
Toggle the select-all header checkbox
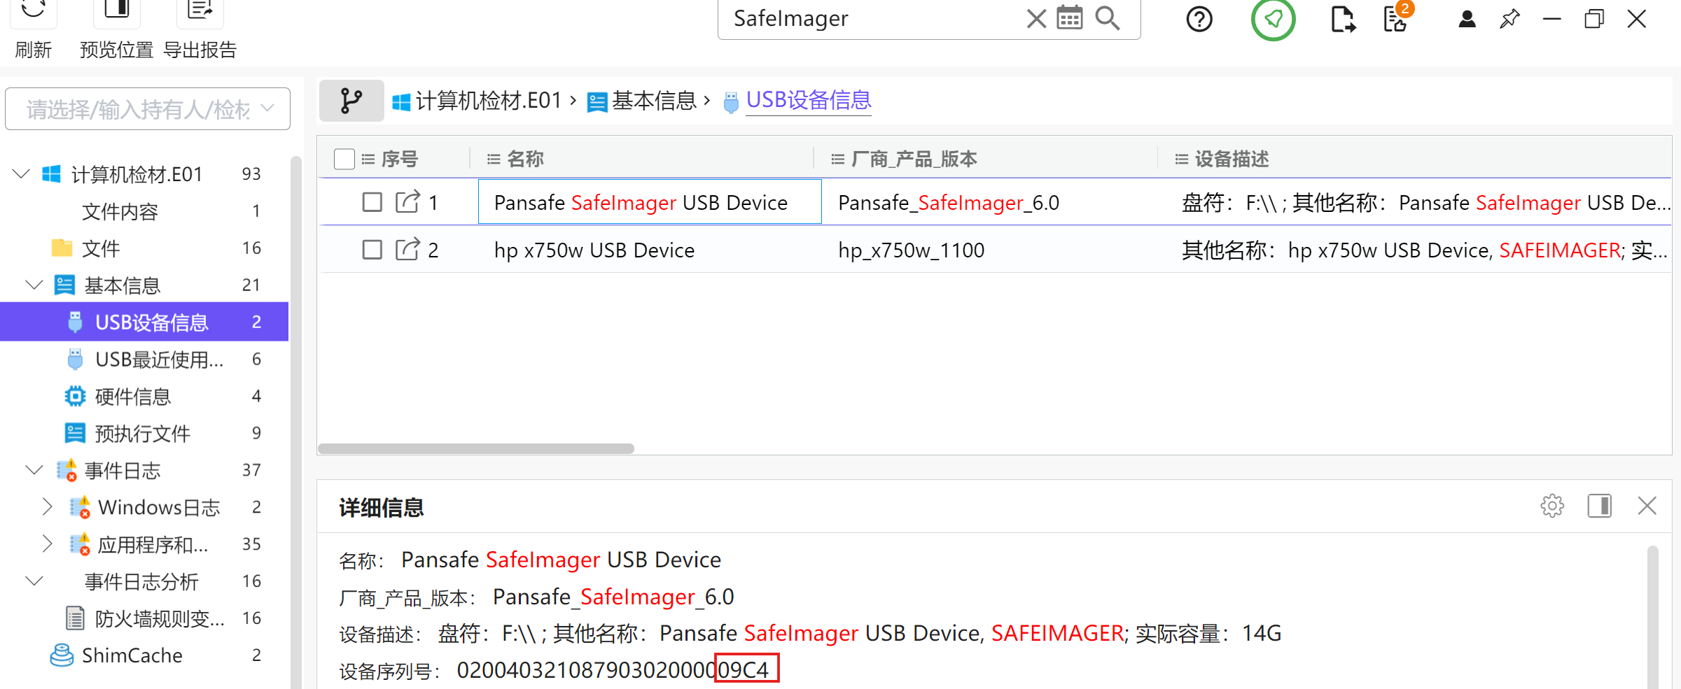[x=344, y=159]
